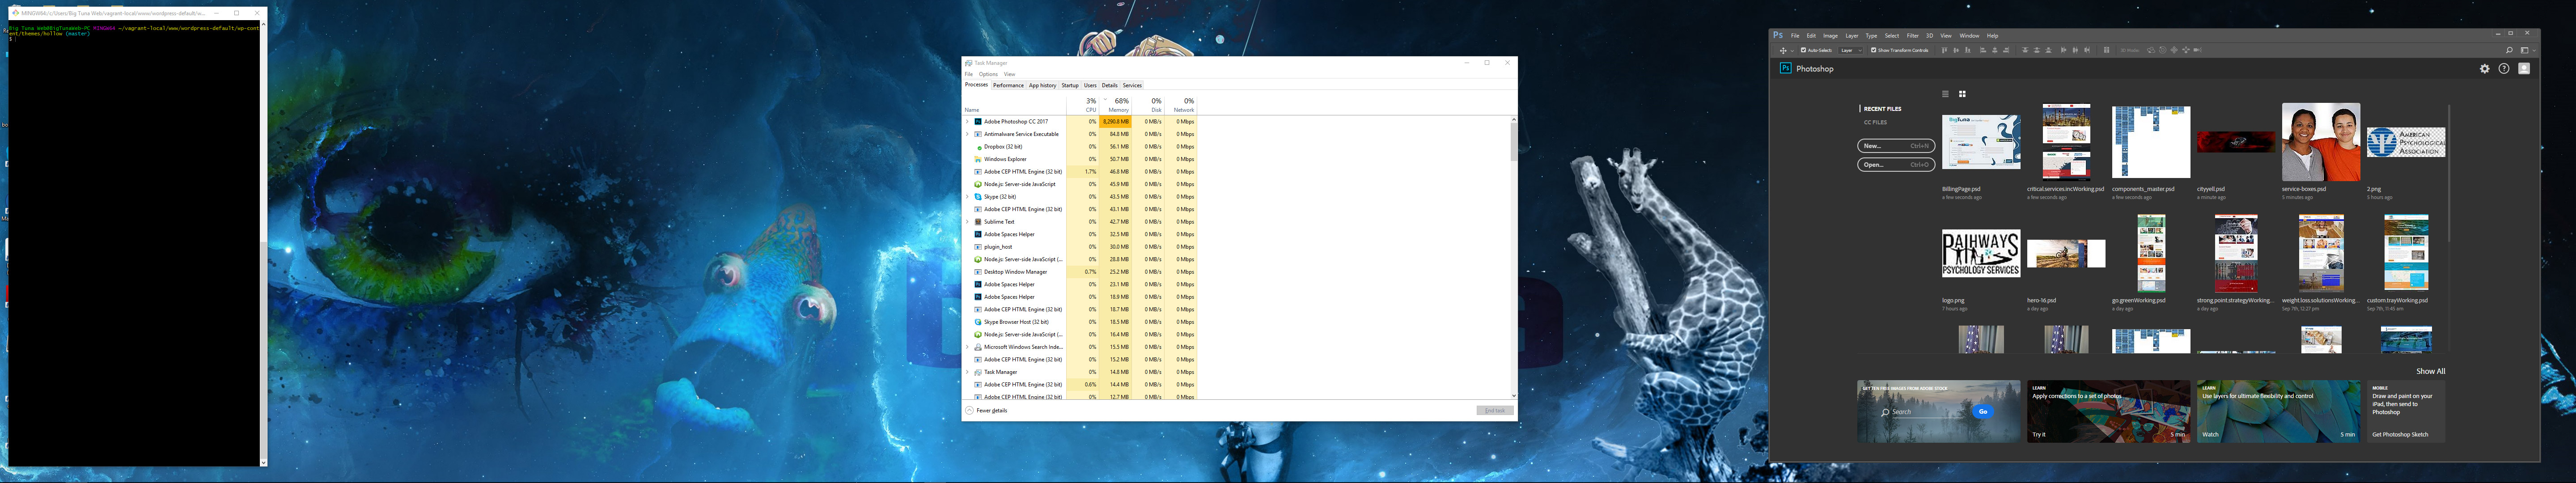Image resolution: width=2576 pixels, height=483 pixels.
Task: Expand Microsoft Windows Search Indexer process row
Action: (x=967, y=347)
